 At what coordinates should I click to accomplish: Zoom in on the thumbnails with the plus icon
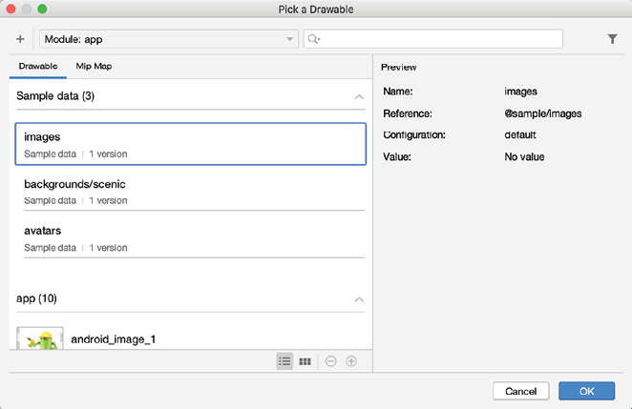coord(351,361)
